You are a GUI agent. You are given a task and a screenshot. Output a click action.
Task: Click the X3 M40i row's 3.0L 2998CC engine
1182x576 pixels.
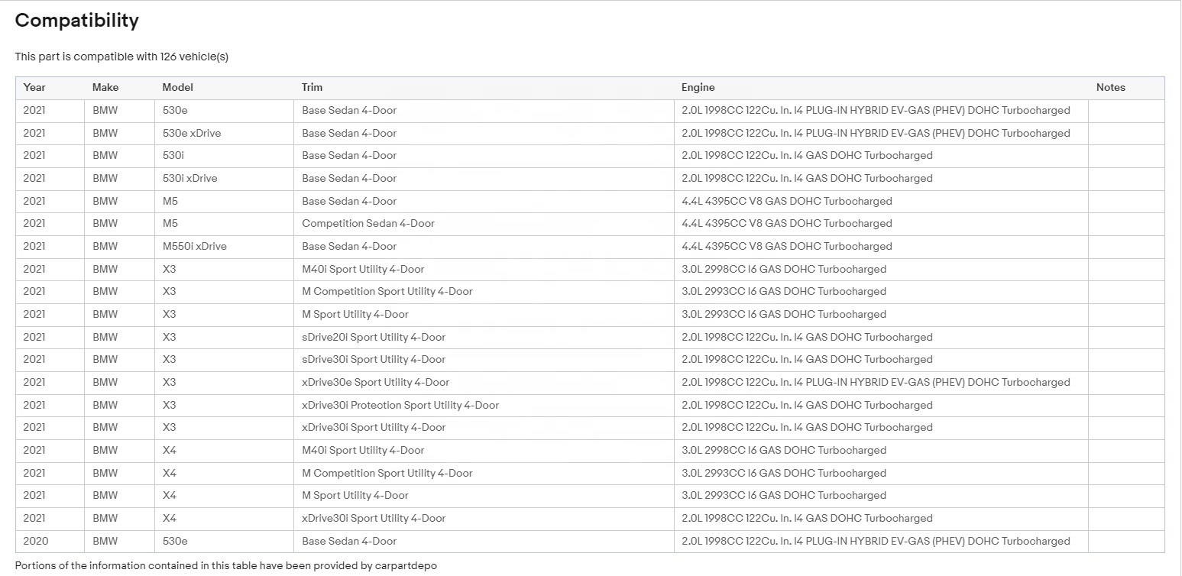click(784, 269)
